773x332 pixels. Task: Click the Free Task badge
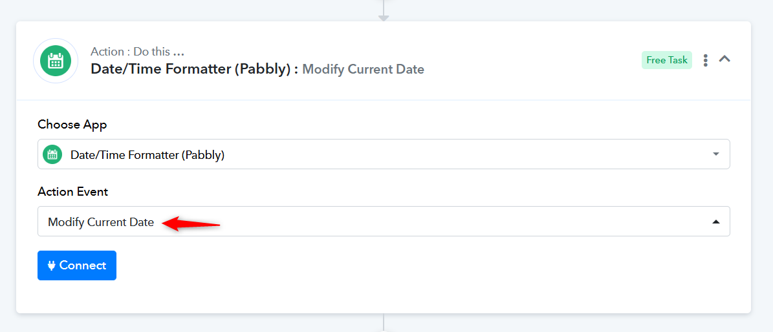(x=666, y=60)
